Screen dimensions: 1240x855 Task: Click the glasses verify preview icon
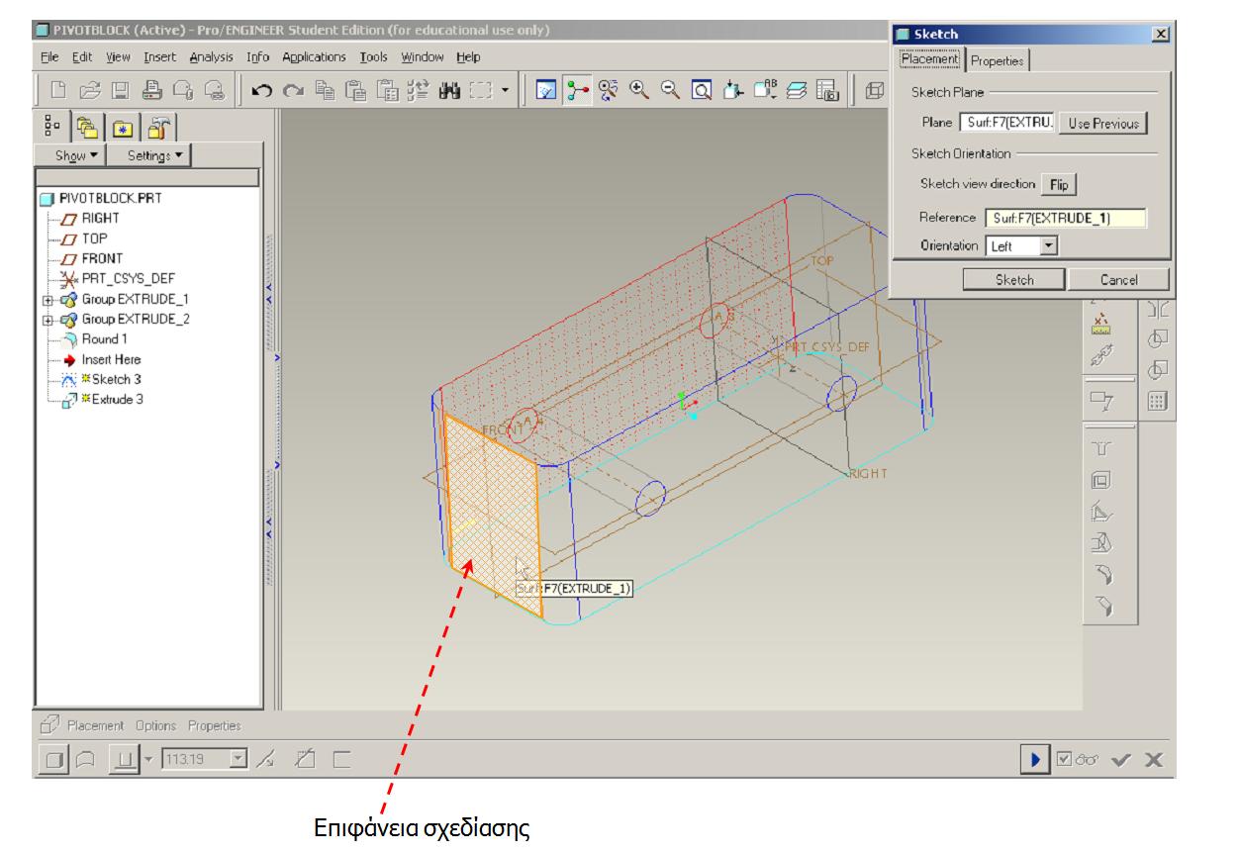[1085, 760]
